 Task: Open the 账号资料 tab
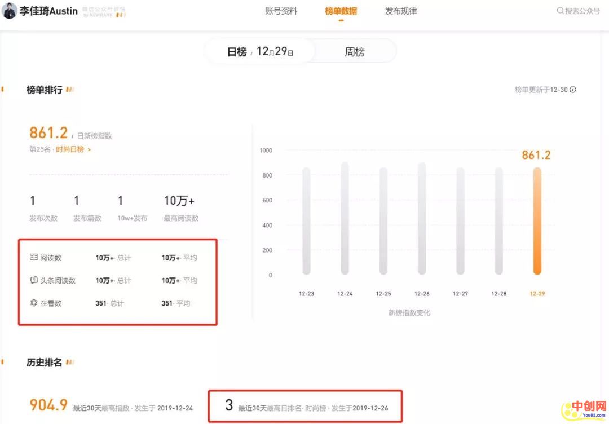[281, 11]
